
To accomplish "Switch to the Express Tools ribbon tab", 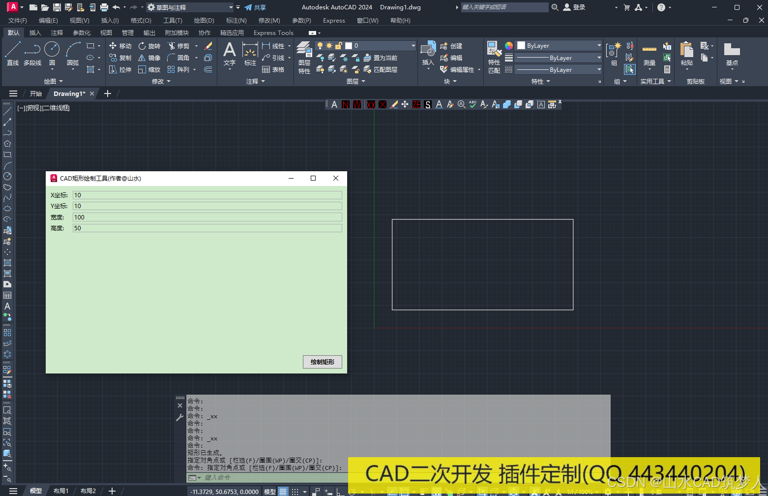I will [273, 32].
